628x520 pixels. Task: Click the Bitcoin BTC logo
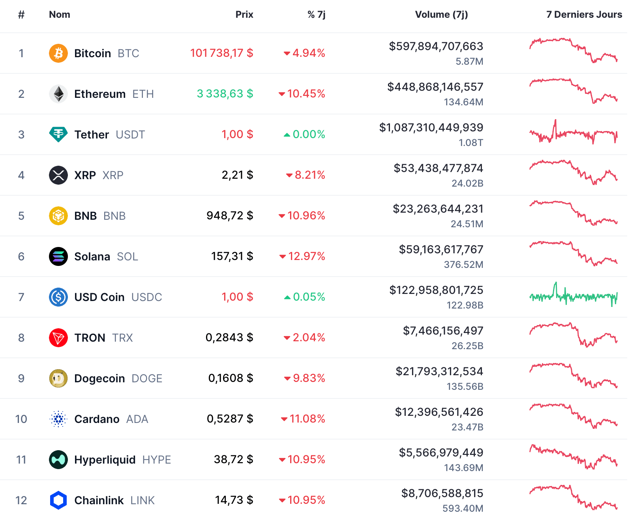(58, 53)
